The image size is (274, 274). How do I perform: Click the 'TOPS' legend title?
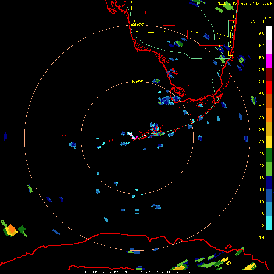[268, 18]
